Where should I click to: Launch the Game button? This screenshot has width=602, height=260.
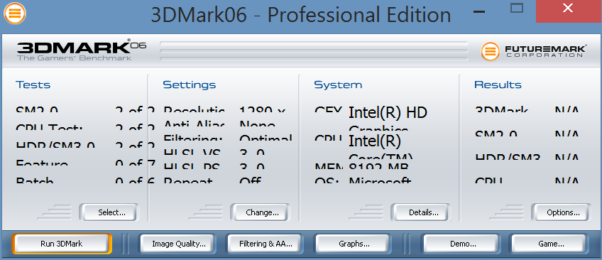click(549, 244)
